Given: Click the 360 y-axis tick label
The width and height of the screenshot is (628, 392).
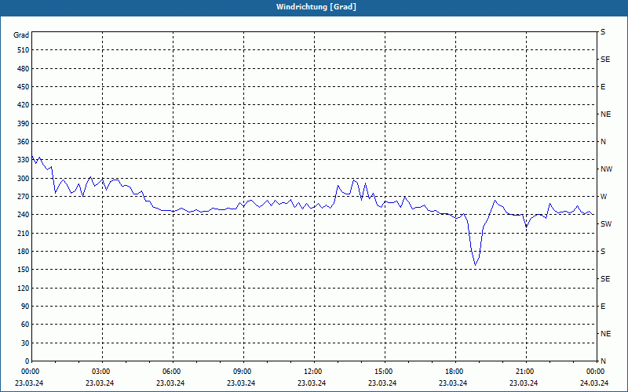Looking at the screenshot, I should [x=24, y=142].
